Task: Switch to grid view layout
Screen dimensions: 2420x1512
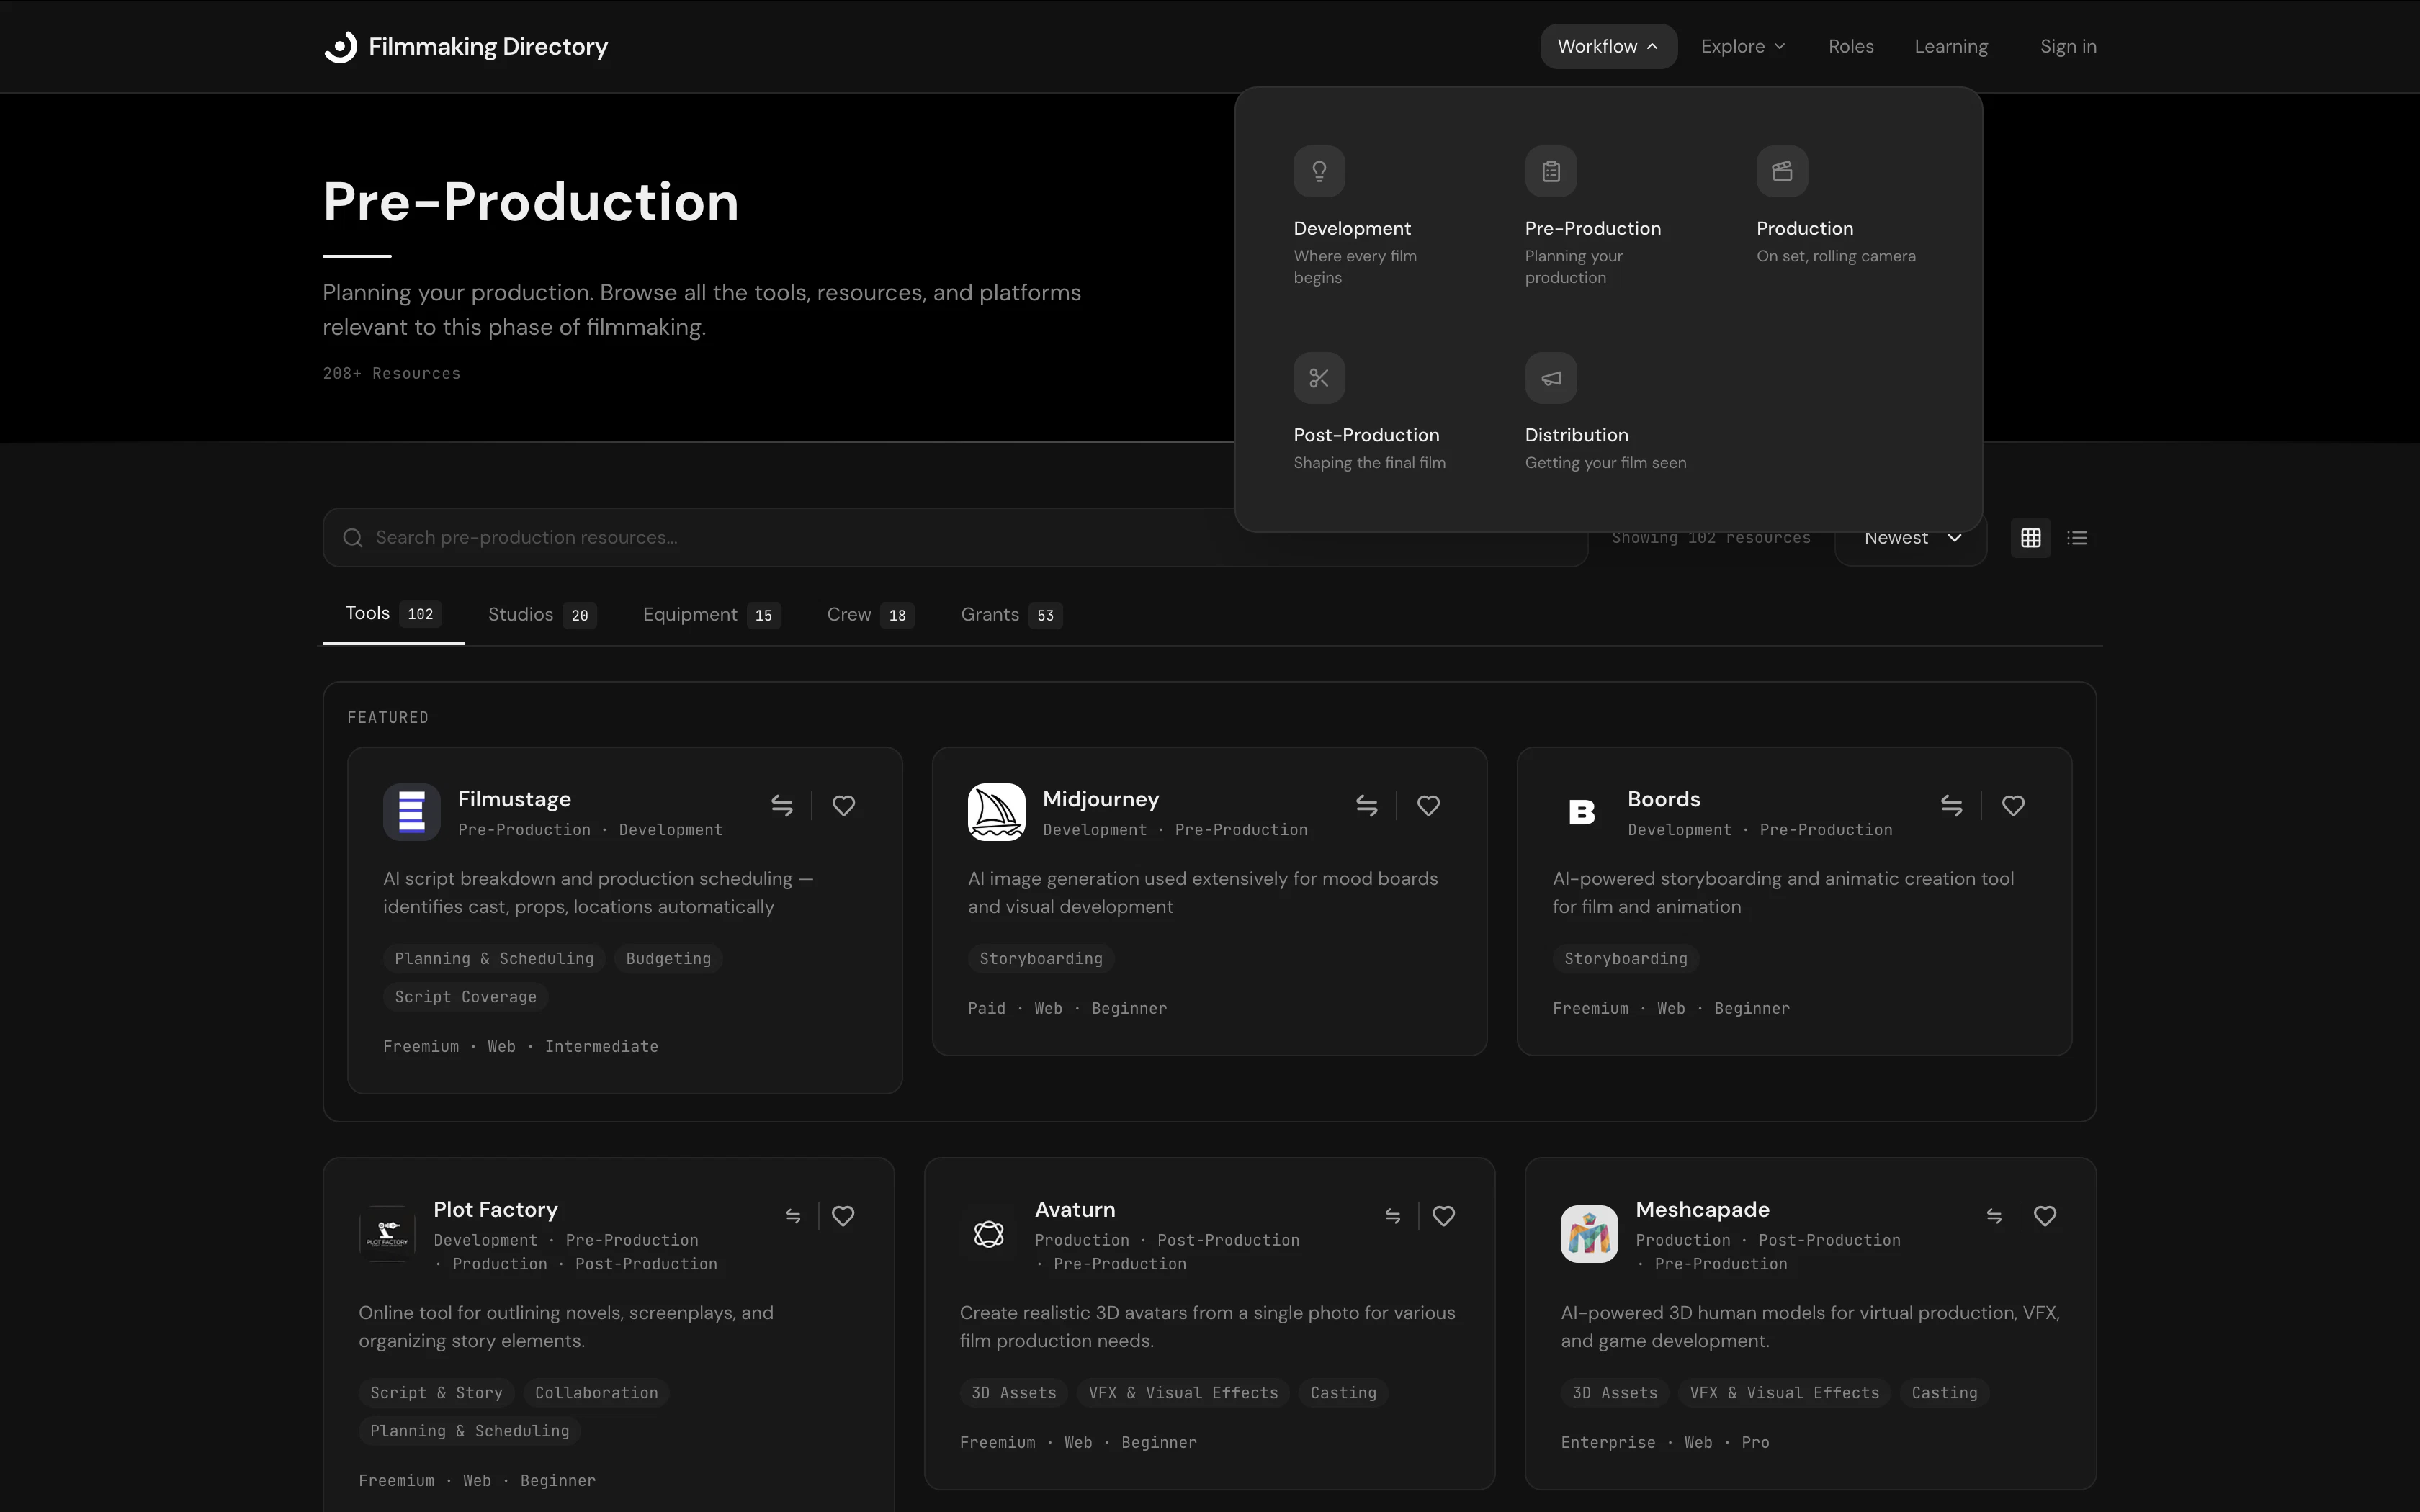Action: coord(2030,538)
